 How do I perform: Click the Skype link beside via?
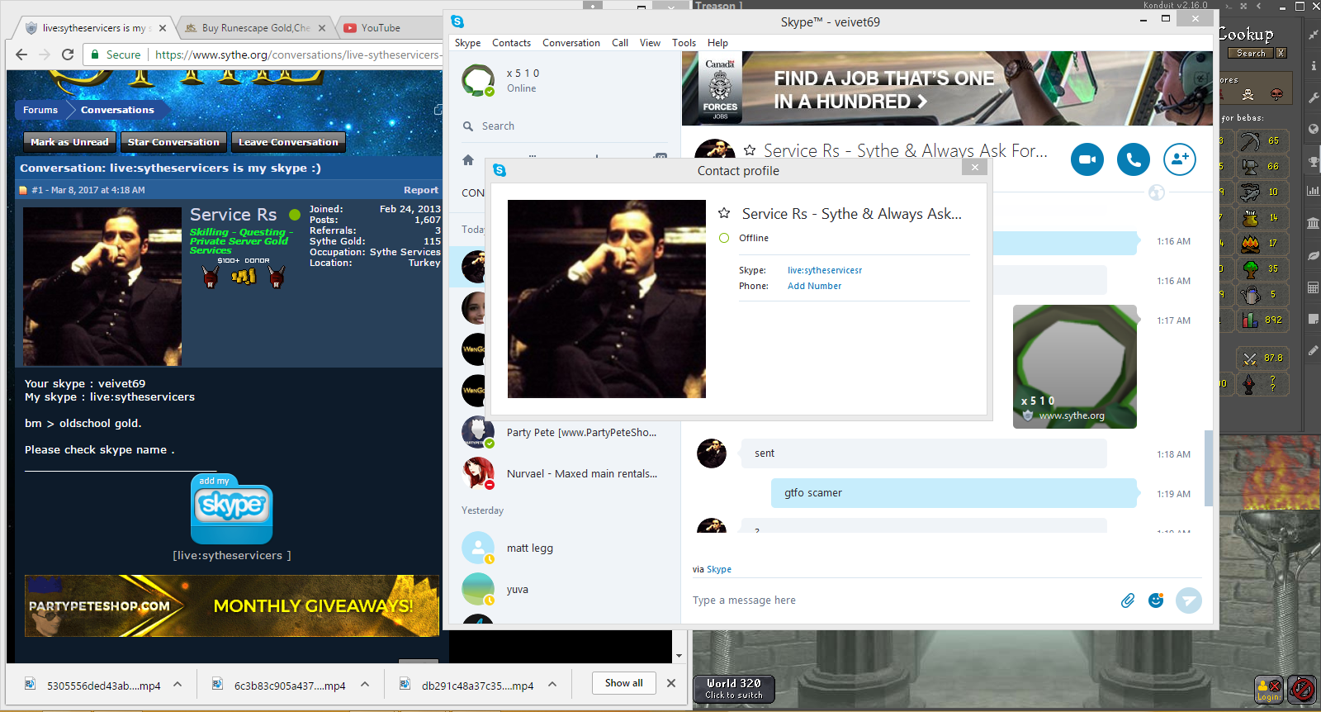[x=719, y=569]
